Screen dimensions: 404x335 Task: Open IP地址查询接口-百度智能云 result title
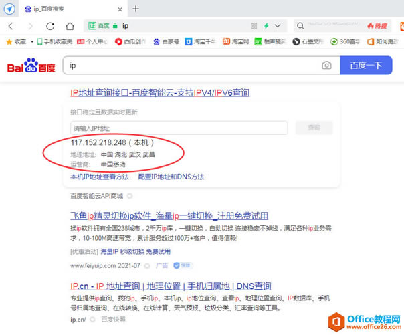pos(160,93)
